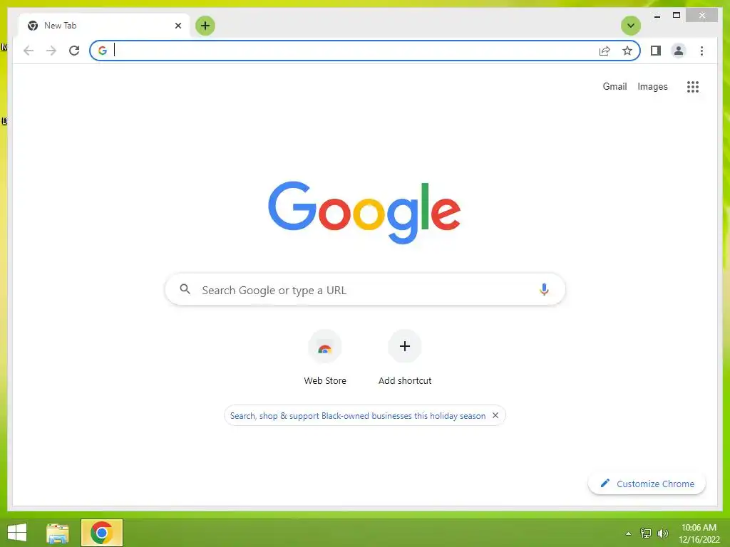Click the Customize Chrome button
730x547 pixels.
point(647,484)
